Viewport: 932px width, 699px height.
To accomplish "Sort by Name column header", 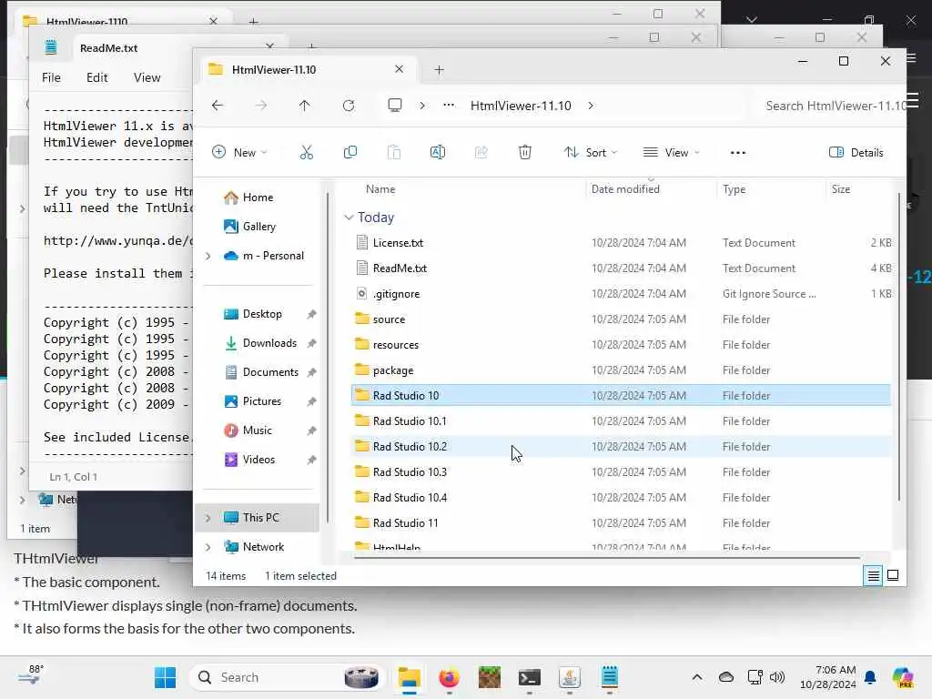I will [380, 189].
